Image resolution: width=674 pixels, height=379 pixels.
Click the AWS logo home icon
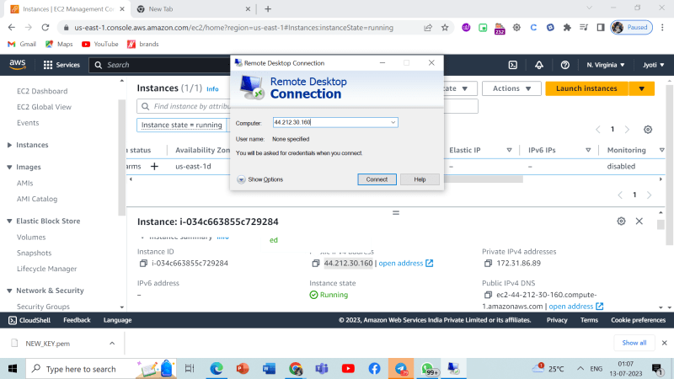point(18,65)
